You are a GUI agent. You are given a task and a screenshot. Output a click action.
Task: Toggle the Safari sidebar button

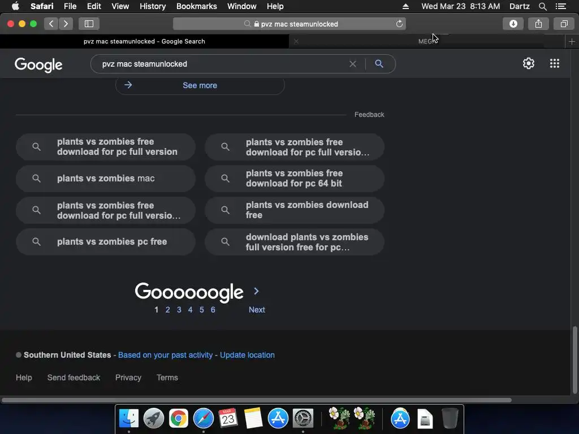89,24
